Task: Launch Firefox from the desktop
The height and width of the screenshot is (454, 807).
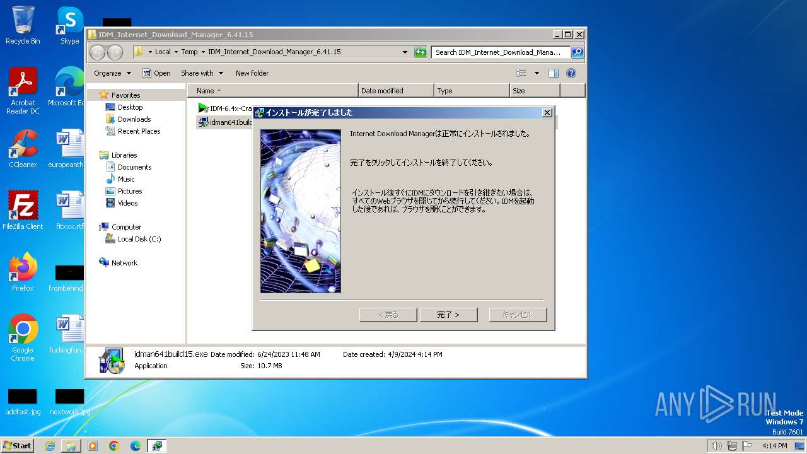Action: pyautogui.click(x=23, y=272)
